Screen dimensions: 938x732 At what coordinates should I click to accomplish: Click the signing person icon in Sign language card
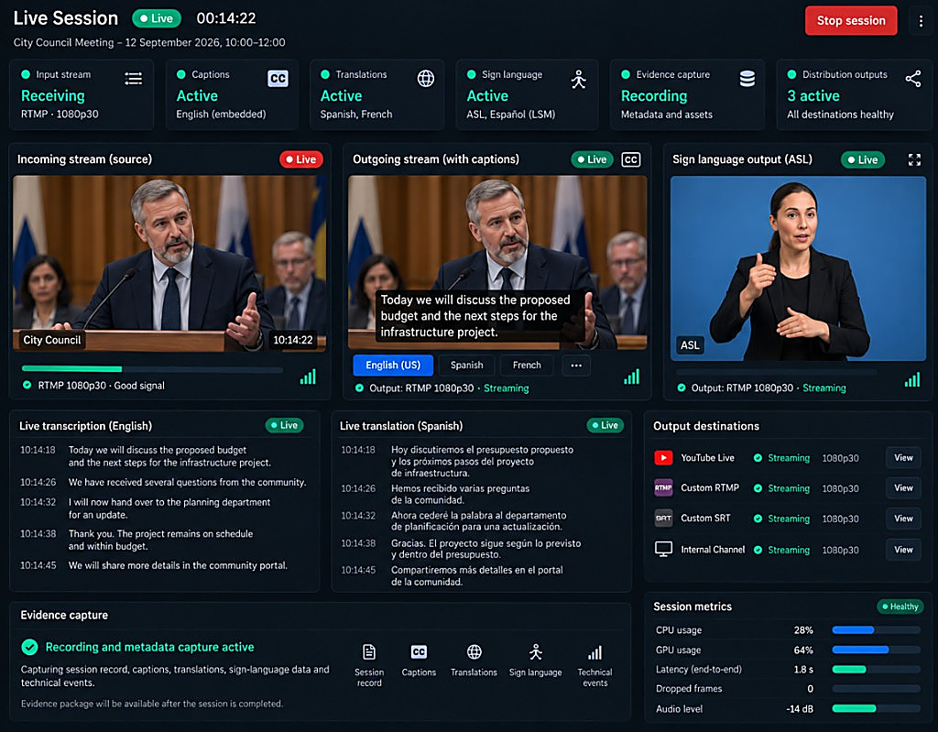point(579,79)
